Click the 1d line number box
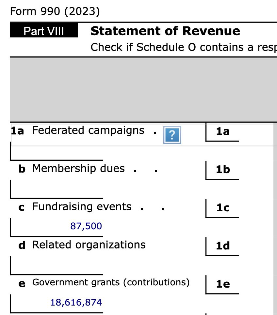Image resolution: width=277 pixels, height=315 pixels. 222,246
